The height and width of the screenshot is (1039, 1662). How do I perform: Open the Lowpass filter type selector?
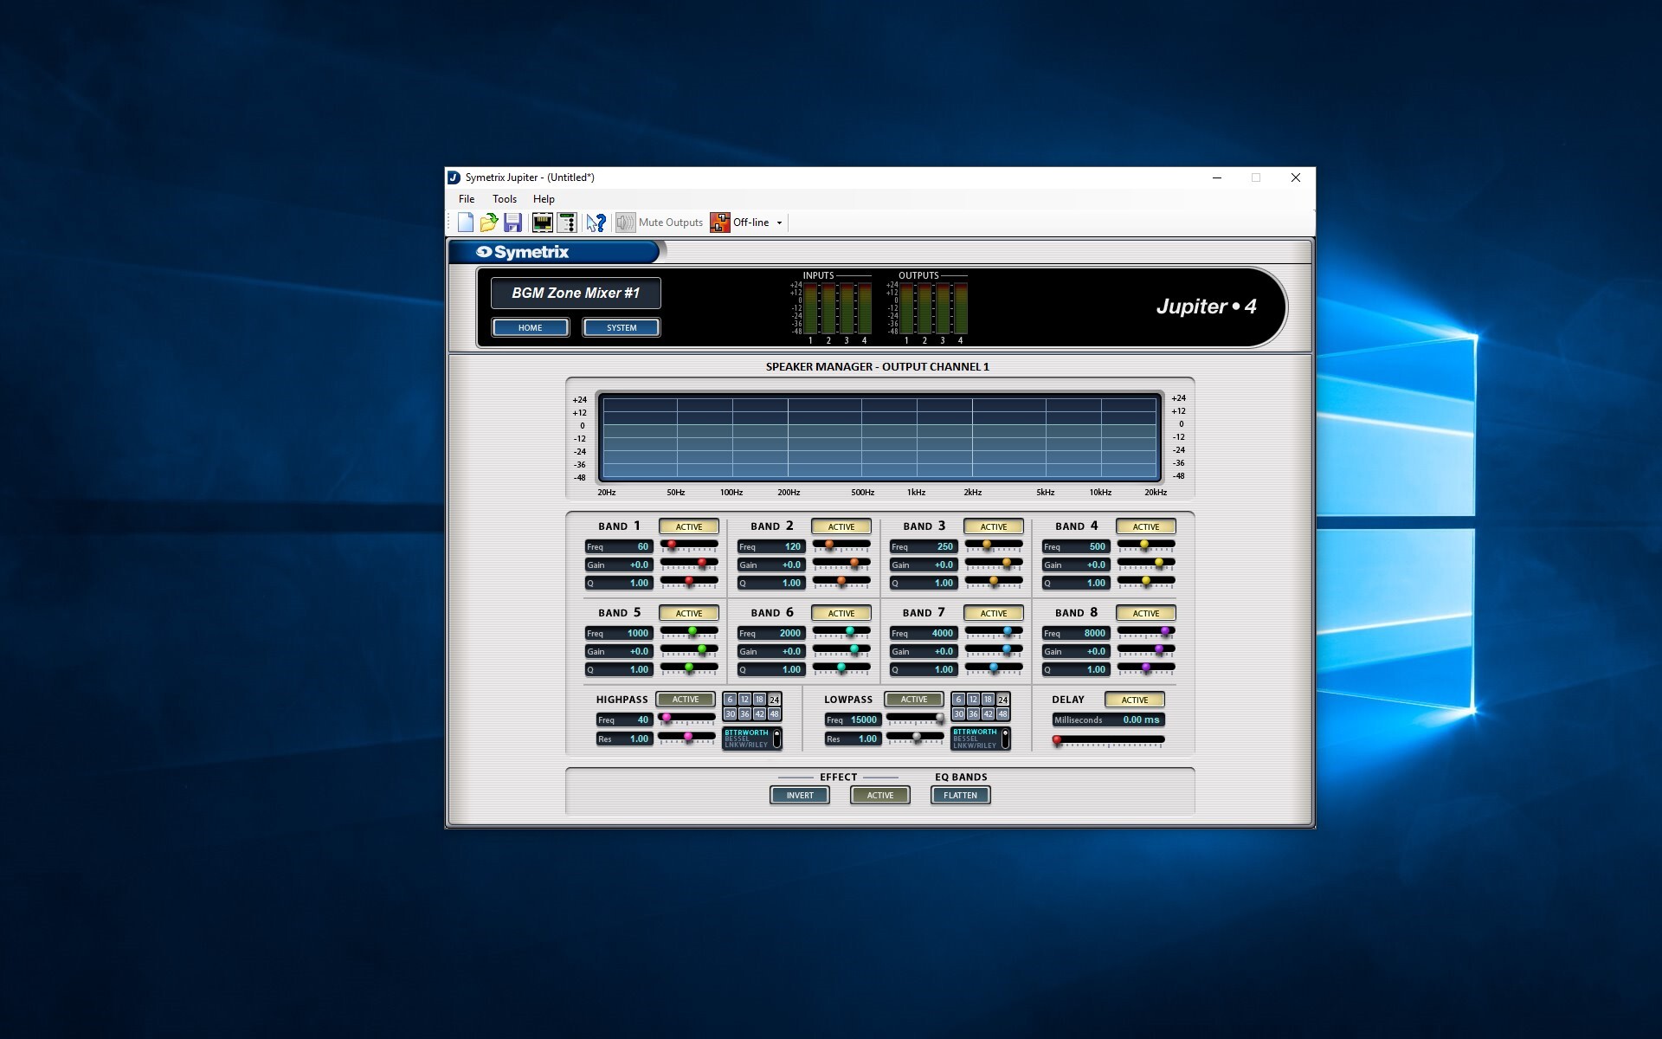[x=980, y=739]
